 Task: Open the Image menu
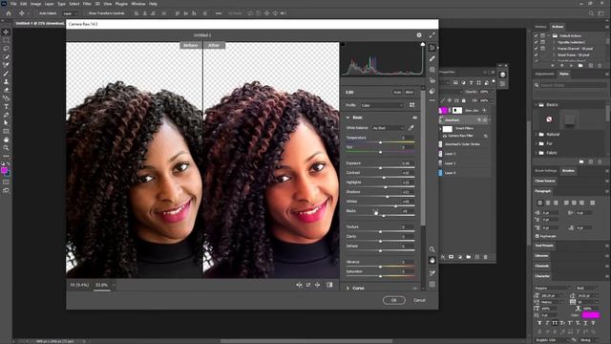click(x=35, y=4)
